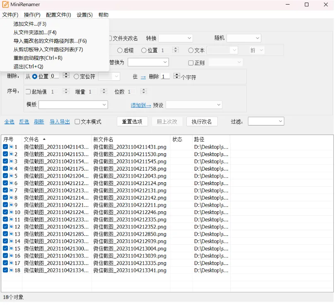Uncheck the checkbox for row 16
This screenshot has width=335, height=306.
point(5,256)
